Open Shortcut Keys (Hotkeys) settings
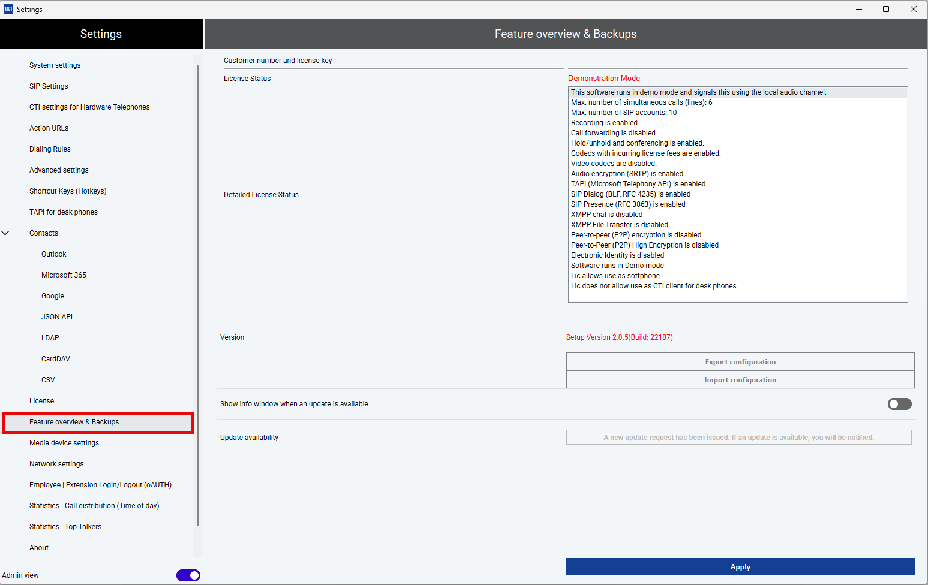928x585 pixels. tap(68, 191)
